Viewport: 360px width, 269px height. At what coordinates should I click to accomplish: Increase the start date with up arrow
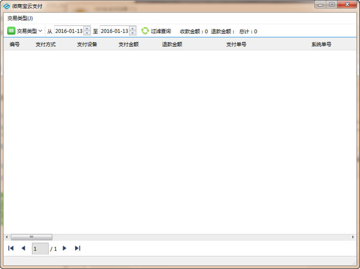[87, 28]
